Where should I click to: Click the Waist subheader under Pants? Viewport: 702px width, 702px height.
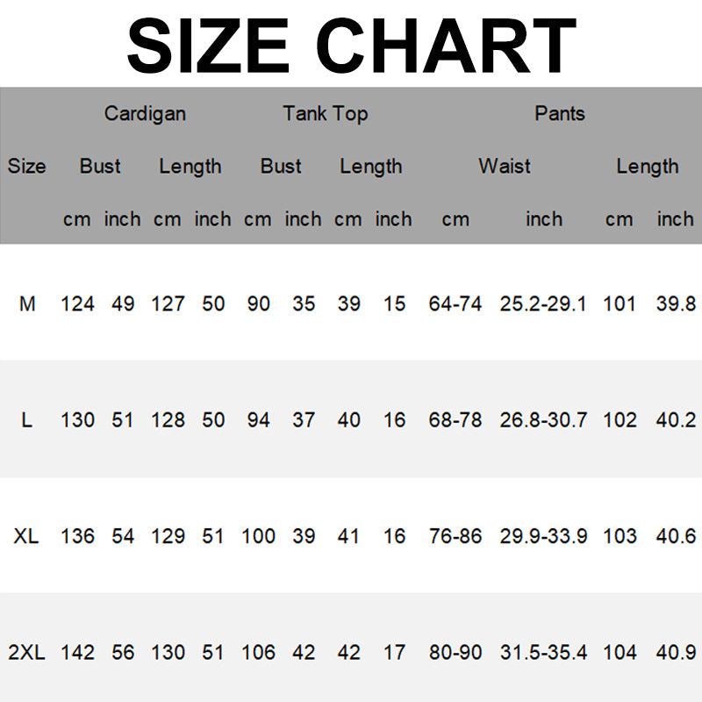[505, 167]
